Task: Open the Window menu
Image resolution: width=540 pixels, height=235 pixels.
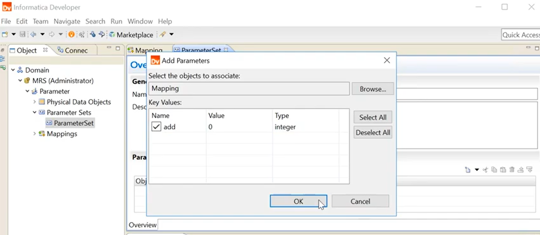Action: pyautogui.click(x=140, y=21)
